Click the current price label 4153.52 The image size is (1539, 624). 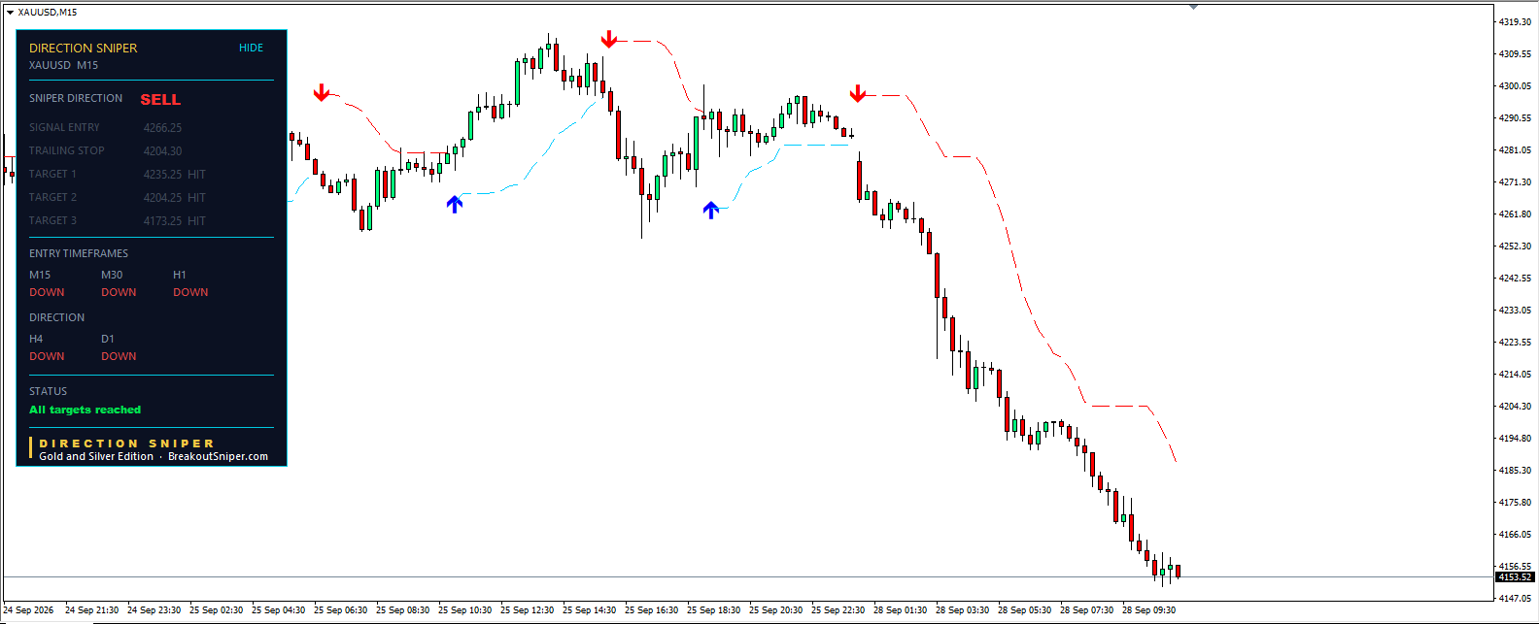coord(1515,577)
